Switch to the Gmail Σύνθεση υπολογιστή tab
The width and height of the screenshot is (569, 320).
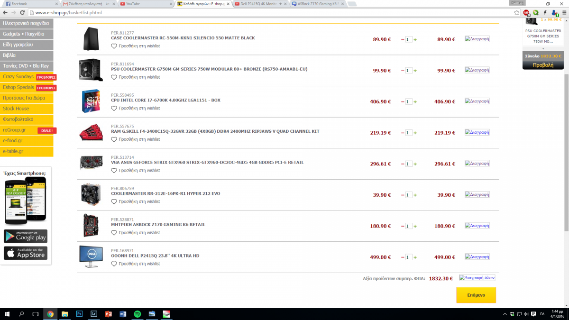point(88,4)
